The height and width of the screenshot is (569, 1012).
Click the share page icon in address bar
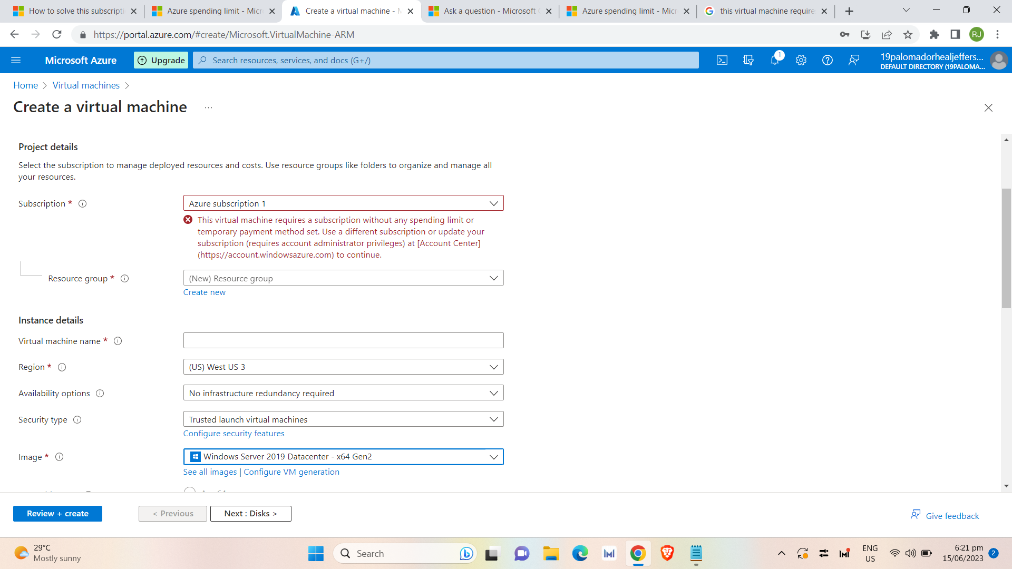(887, 35)
